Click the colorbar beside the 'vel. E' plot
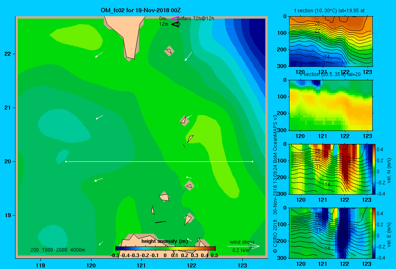 pos(374,233)
